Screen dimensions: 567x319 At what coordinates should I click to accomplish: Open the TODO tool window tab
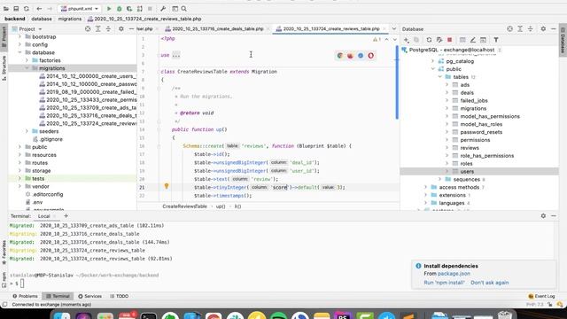(x=119, y=296)
